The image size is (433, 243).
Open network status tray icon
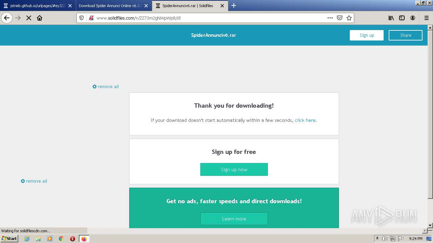[393, 239]
